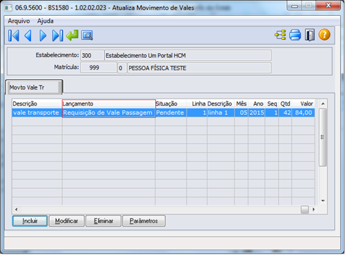Open the hierarchy tree icon

pyautogui.click(x=280, y=35)
